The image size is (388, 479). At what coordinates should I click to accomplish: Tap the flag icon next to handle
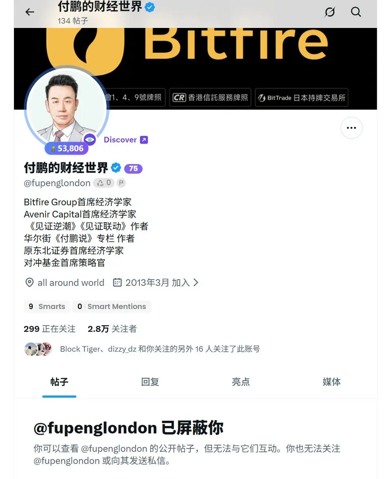pyautogui.click(x=122, y=183)
